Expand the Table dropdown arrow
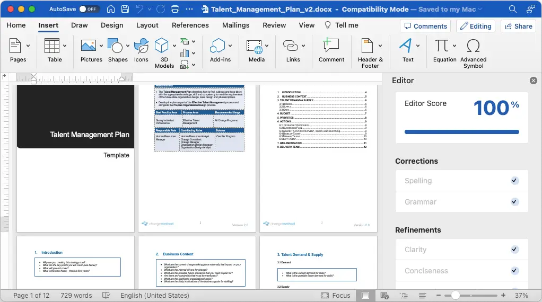Screen dimensions: 542x302 pyautogui.click(x=65, y=46)
